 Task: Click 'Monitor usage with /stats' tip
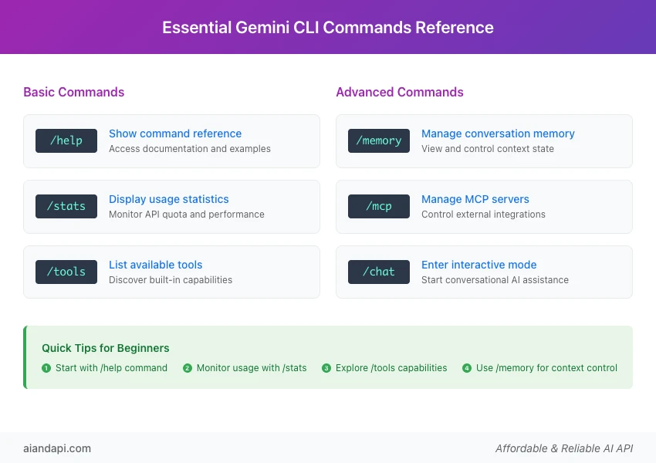(252, 368)
